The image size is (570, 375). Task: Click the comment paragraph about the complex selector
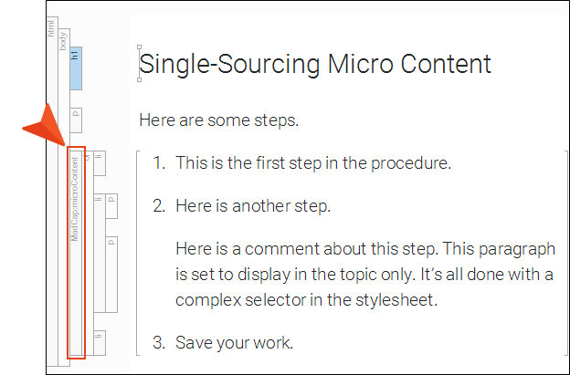pos(365,275)
